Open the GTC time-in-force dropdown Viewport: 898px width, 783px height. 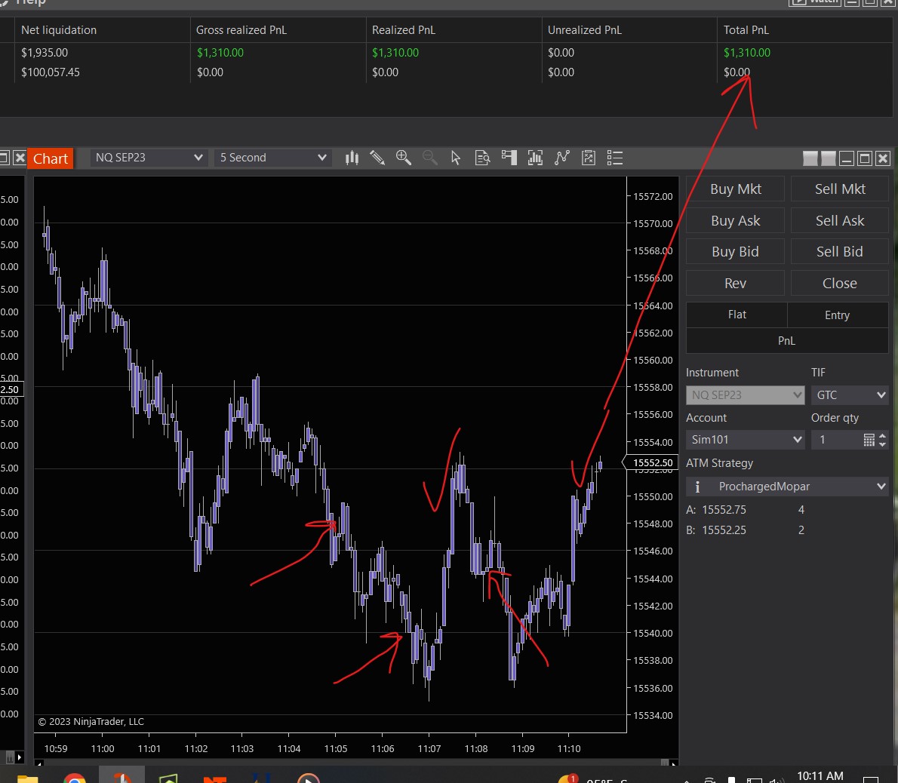pyautogui.click(x=849, y=395)
